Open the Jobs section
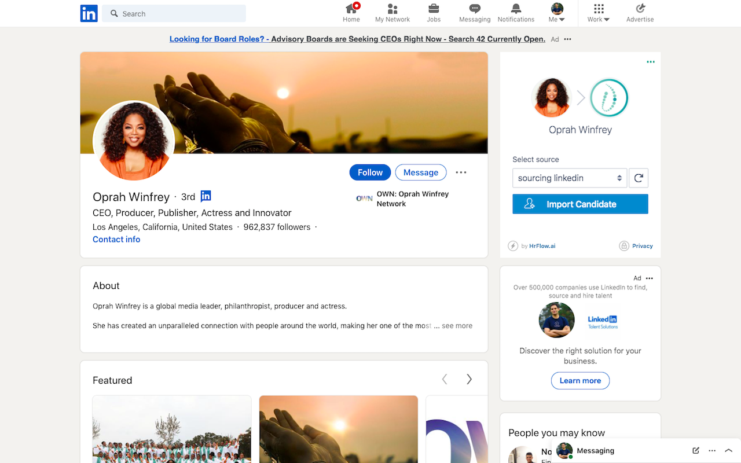The image size is (741, 463). (434, 13)
